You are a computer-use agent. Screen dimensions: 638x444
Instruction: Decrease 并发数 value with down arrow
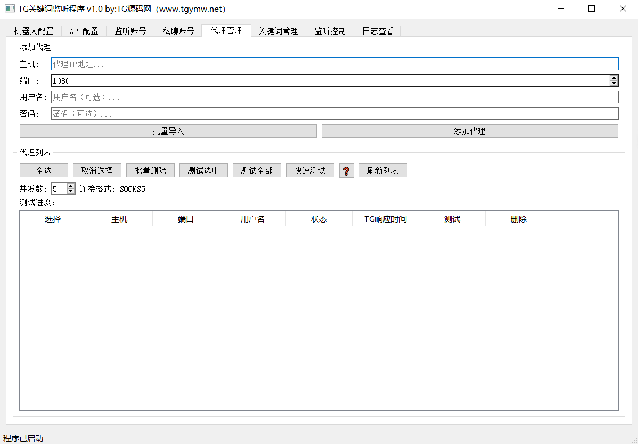(70, 191)
